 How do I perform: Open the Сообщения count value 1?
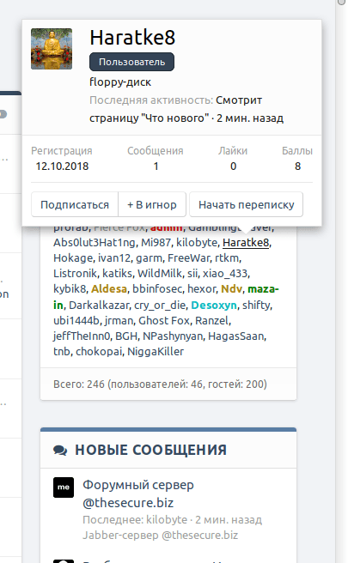(x=156, y=166)
